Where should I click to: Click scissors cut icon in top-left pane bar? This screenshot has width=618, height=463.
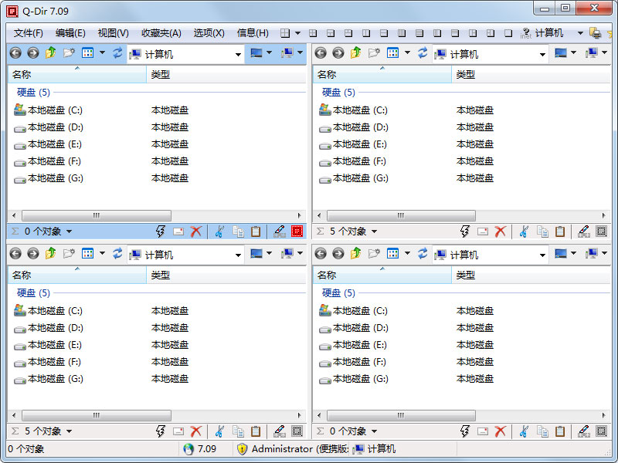point(219,231)
